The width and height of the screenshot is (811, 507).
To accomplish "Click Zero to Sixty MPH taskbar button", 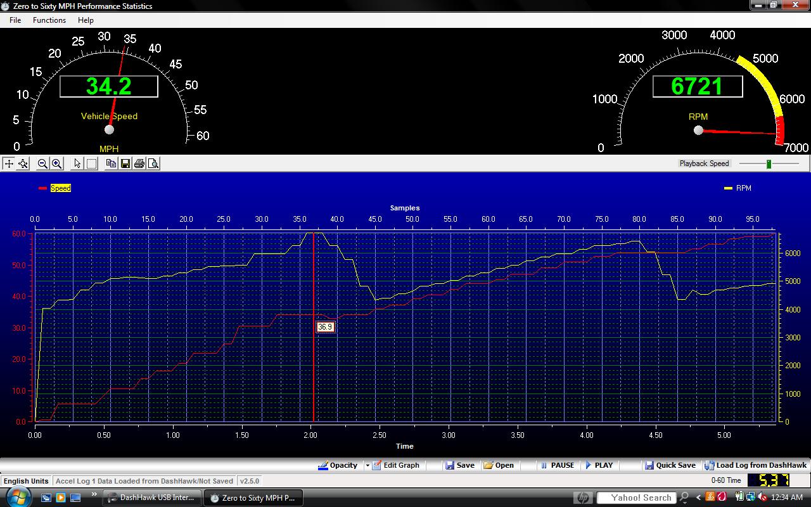I will (x=253, y=497).
